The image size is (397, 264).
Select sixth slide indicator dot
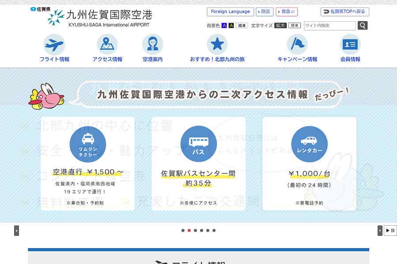point(214,231)
